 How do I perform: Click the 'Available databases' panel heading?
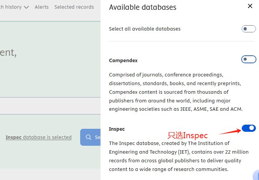pyautogui.click(x=142, y=7)
